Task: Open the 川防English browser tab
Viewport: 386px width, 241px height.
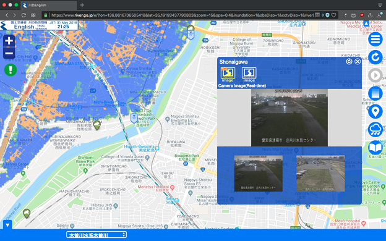Action: 49,5
